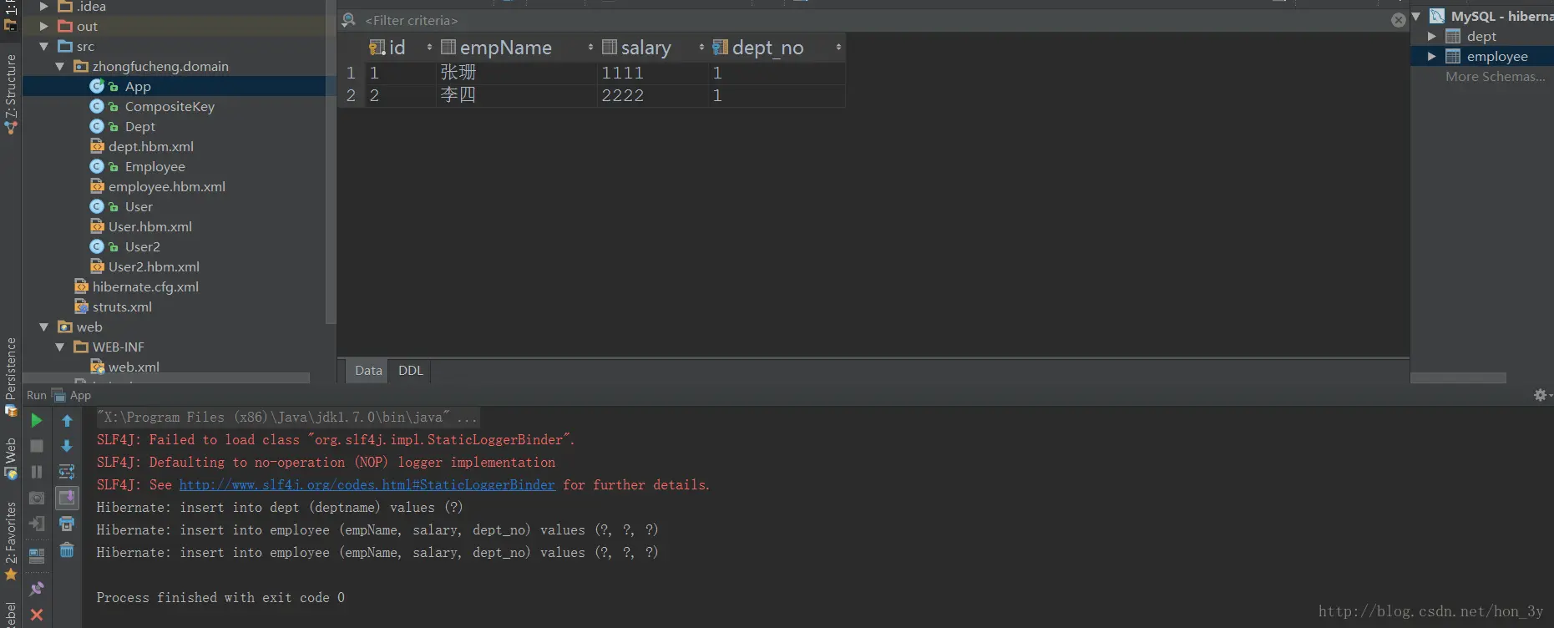Switch to the DDL tab
The image size is (1554, 628).
[x=411, y=371]
